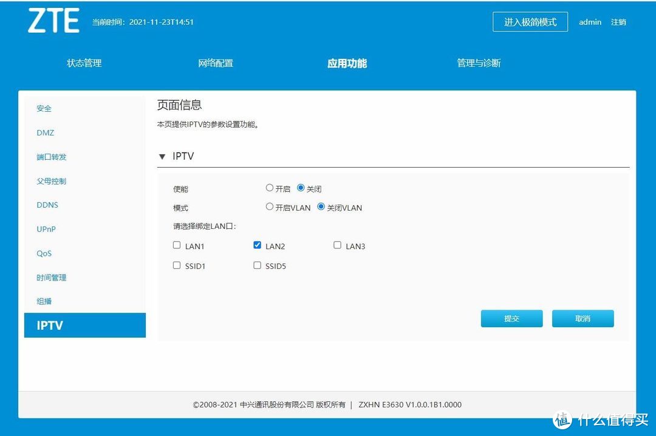Uncheck the LAN2 binding checkbox

[x=258, y=245]
